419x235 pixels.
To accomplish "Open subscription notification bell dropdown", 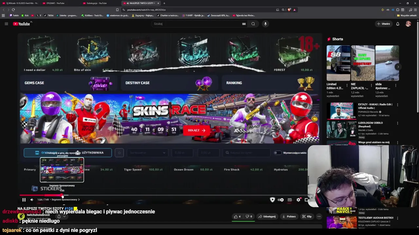I will (61, 216).
